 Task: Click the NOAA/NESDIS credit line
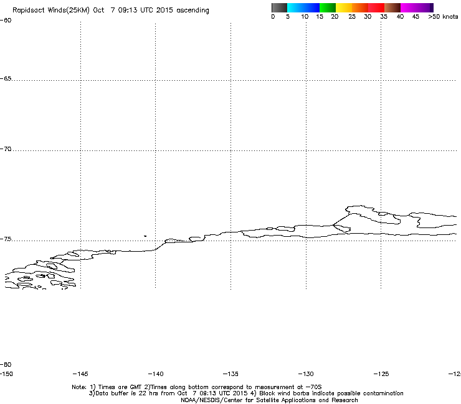tap(269, 400)
